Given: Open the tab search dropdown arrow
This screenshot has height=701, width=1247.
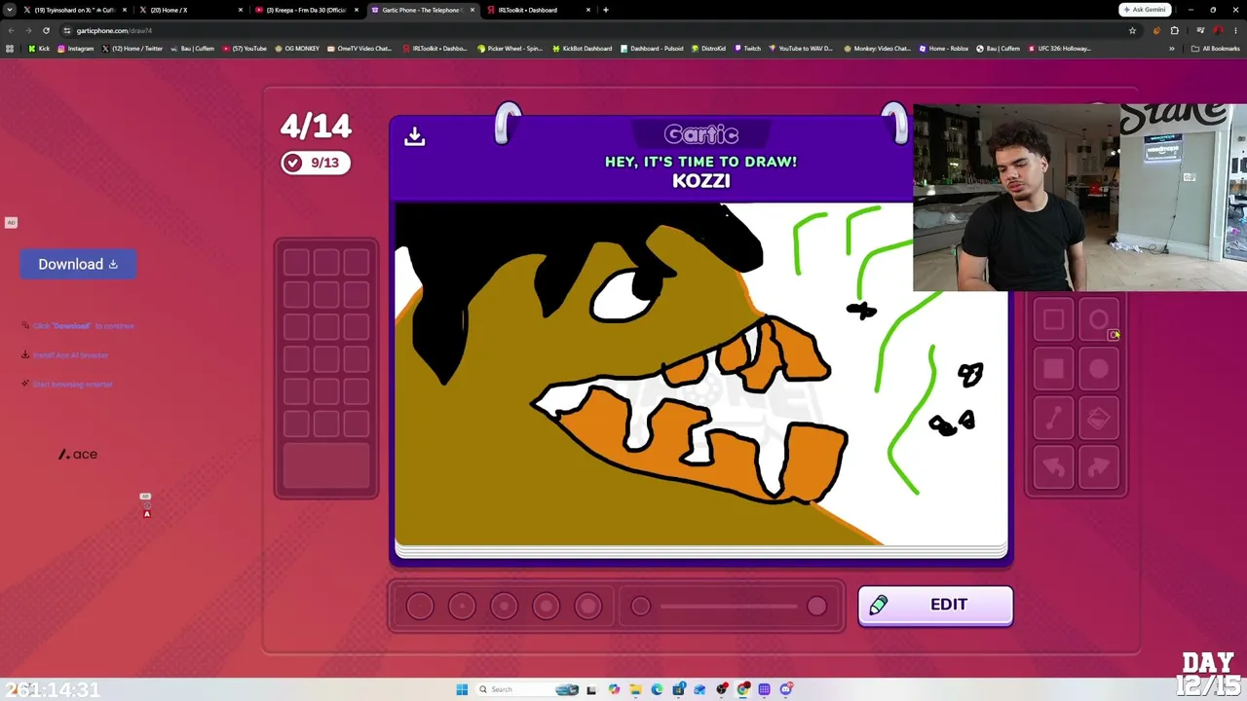Looking at the screenshot, I should [x=9, y=10].
